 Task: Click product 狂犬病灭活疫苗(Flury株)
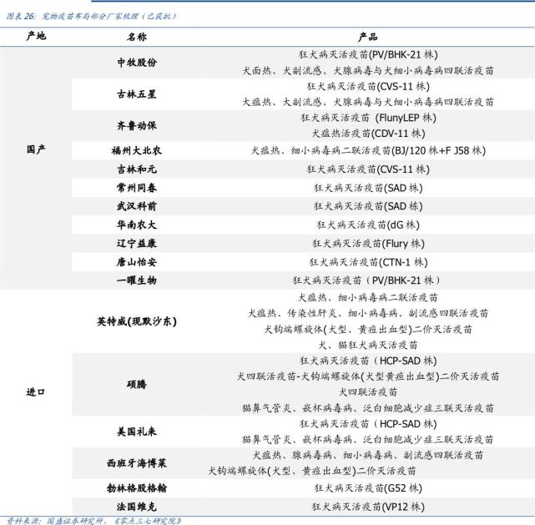tap(368, 243)
